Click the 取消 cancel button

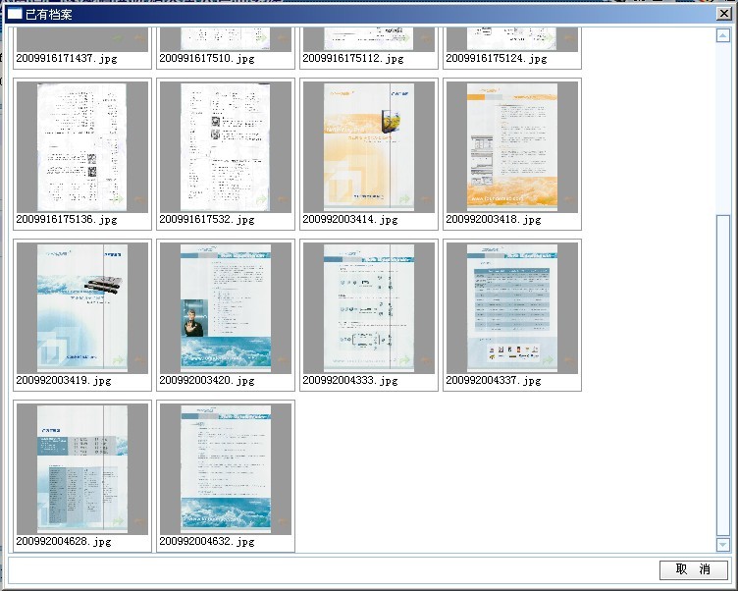[x=693, y=569]
